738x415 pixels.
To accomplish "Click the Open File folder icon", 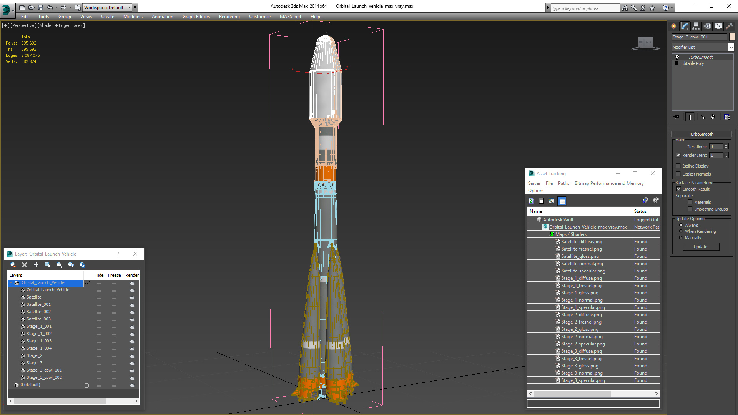I will point(31,7).
